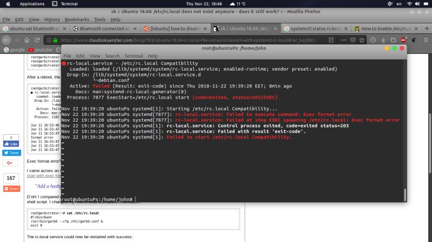Click the green padlock security icon
Screen dimensions: 432x242
click(55, 40)
